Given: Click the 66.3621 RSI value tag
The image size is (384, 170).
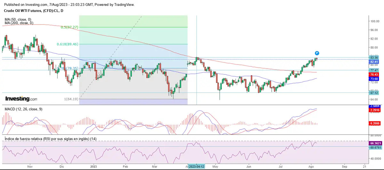Looking at the screenshot, I should pyautogui.click(x=375, y=143).
